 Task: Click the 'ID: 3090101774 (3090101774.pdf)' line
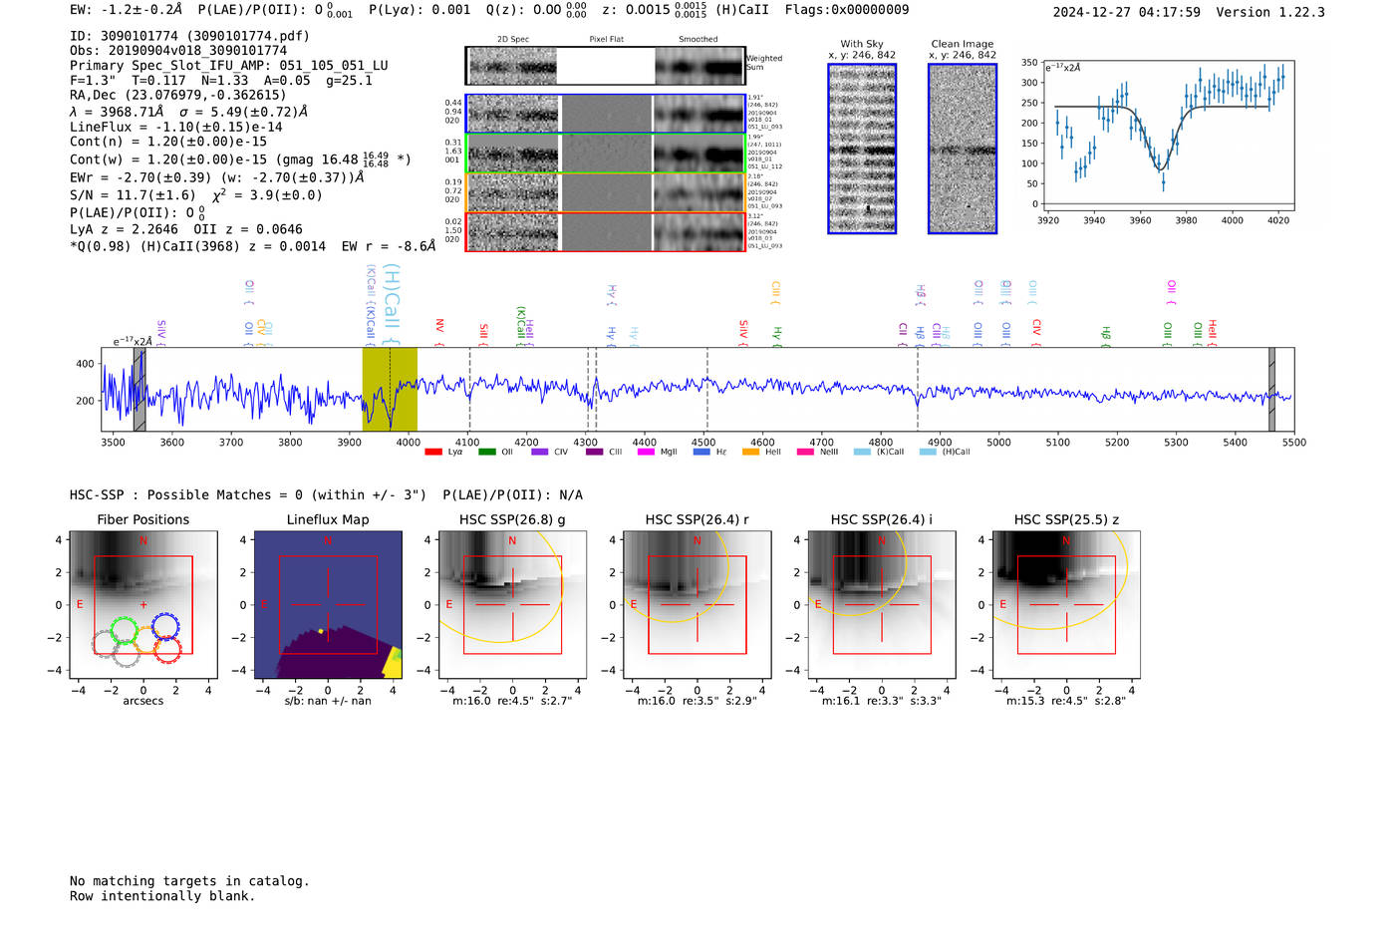(189, 36)
